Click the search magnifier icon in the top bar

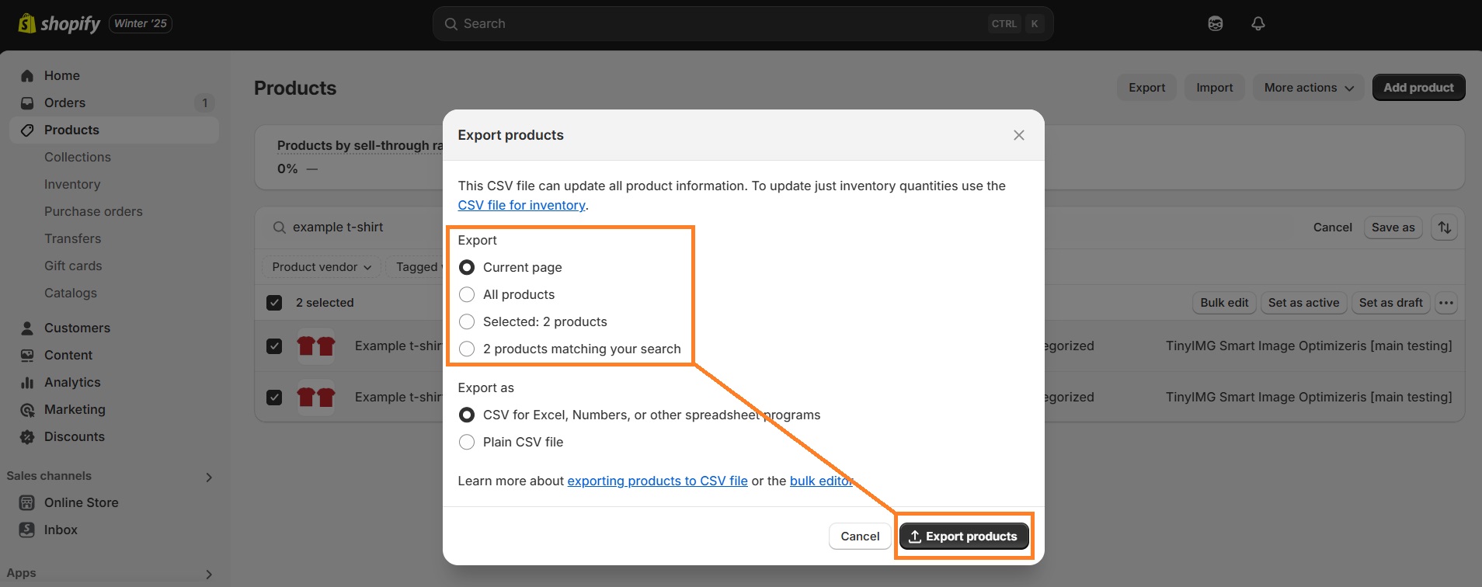coord(451,24)
